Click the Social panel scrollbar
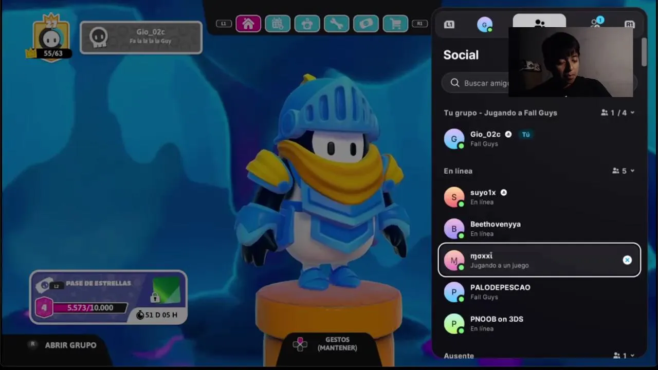Viewport: 658px width, 370px height. pyautogui.click(x=644, y=51)
